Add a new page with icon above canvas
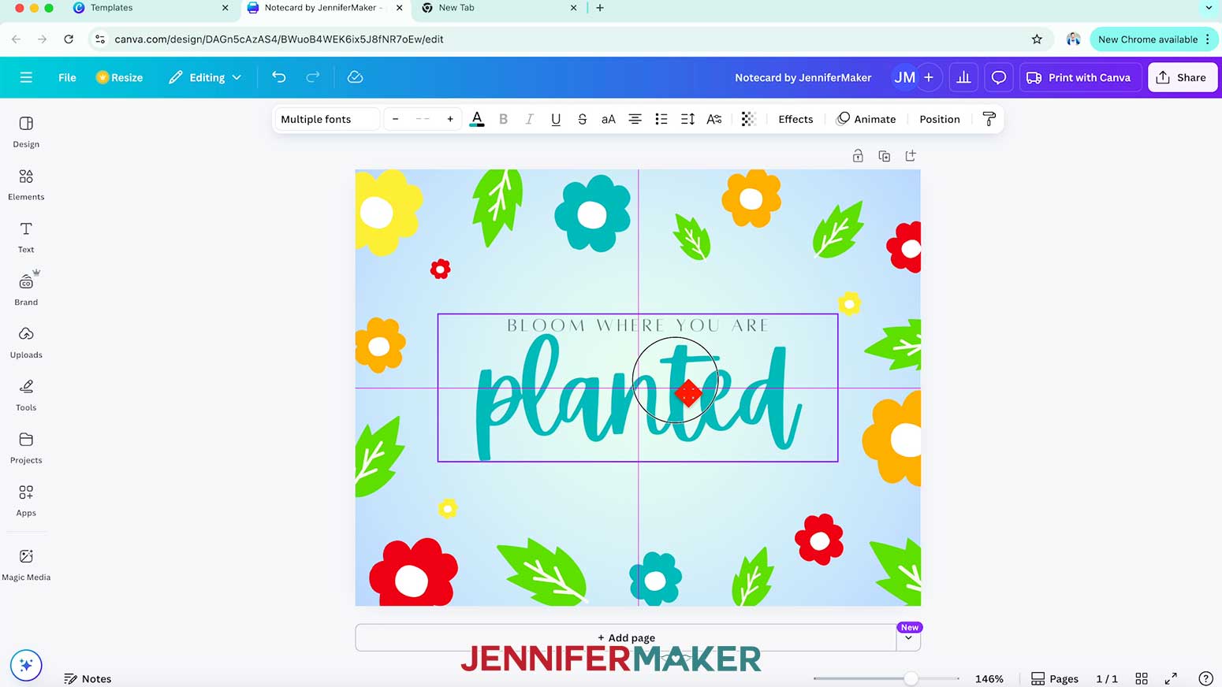 click(911, 156)
